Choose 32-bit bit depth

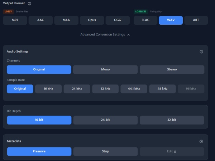(172, 120)
